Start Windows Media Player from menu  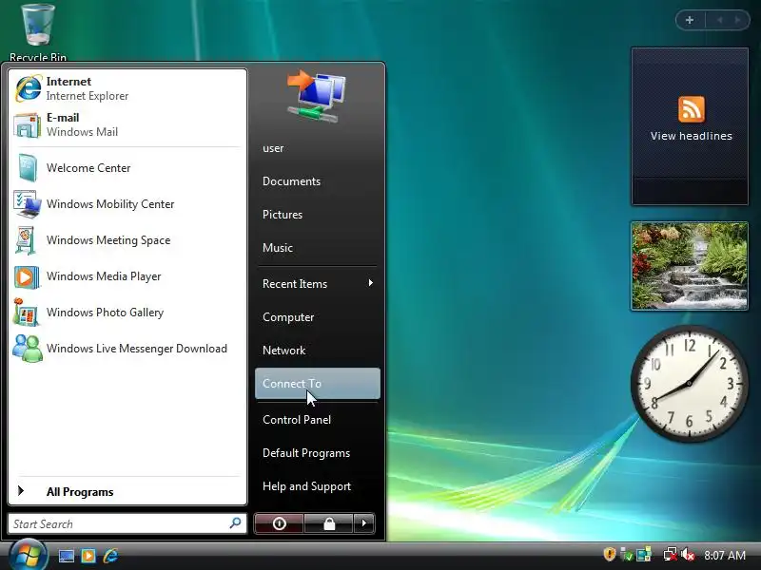[x=127, y=276]
